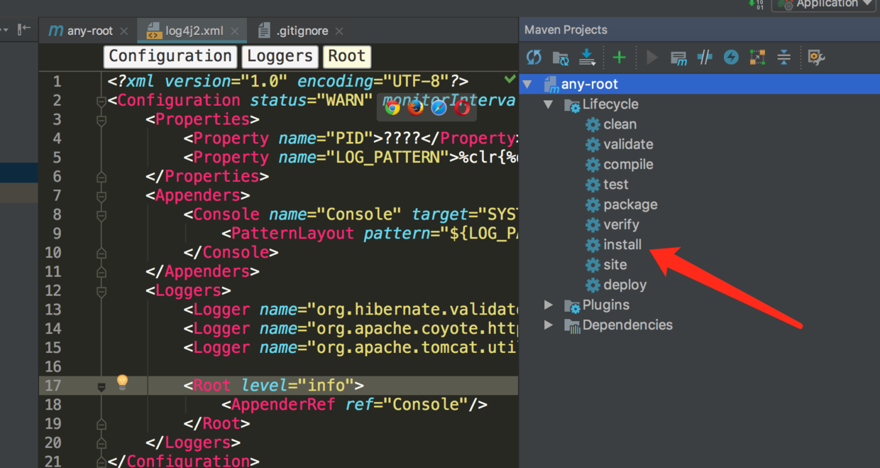Viewport: 880px width, 468px height.
Task: Close the log4j2.xml tab
Action: [x=236, y=31]
